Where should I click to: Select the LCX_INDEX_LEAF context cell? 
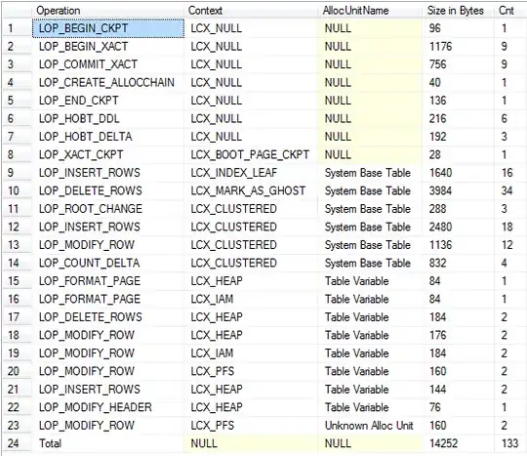pyautogui.click(x=251, y=173)
